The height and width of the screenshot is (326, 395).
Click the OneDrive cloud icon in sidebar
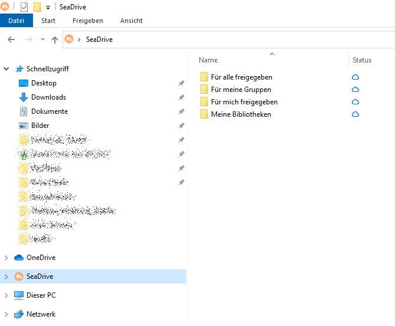tap(19, 258)
